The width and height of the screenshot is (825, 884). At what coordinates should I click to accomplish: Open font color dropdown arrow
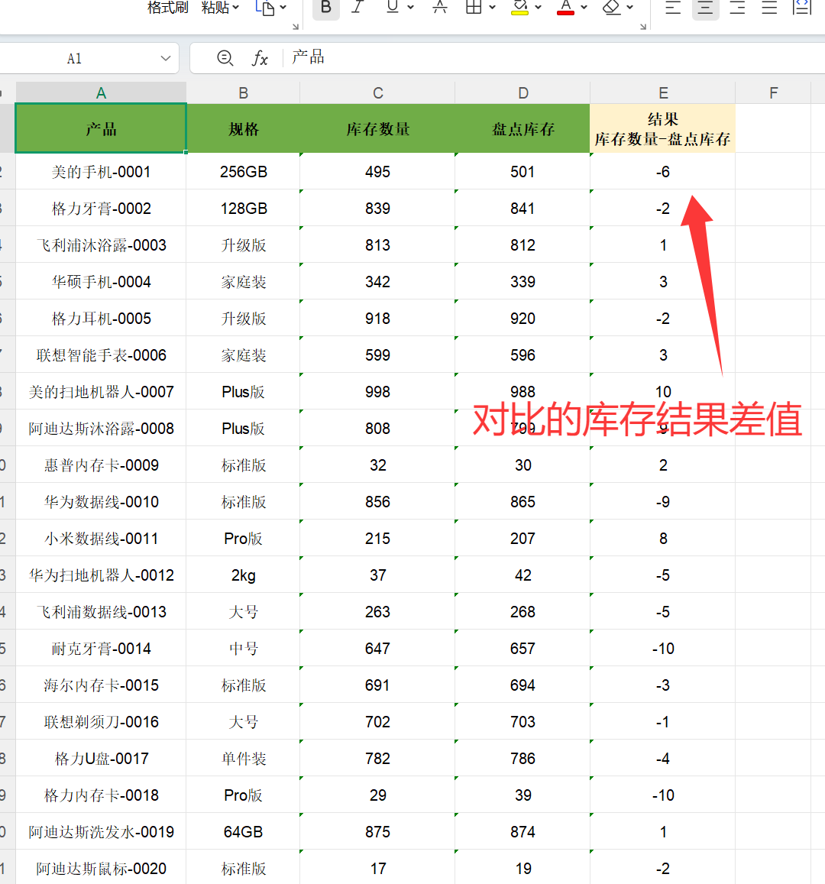pos(584,8)
